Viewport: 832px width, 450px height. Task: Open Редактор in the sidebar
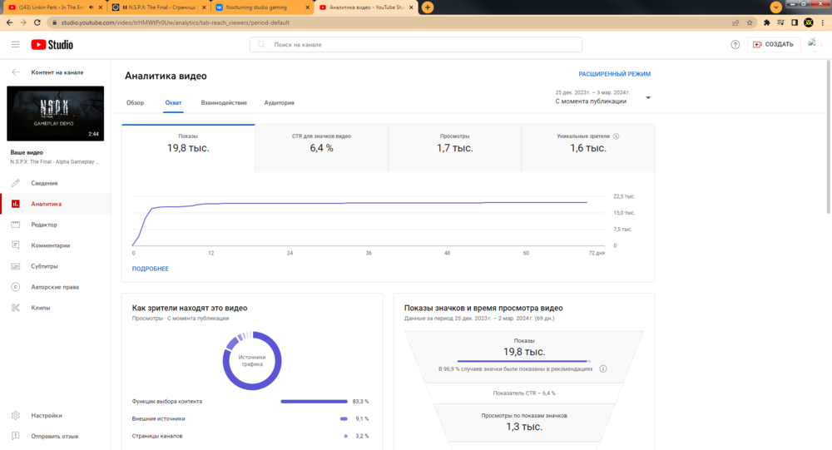point(44,225)
